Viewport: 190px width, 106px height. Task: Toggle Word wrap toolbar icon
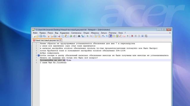[x=103, y=36]
